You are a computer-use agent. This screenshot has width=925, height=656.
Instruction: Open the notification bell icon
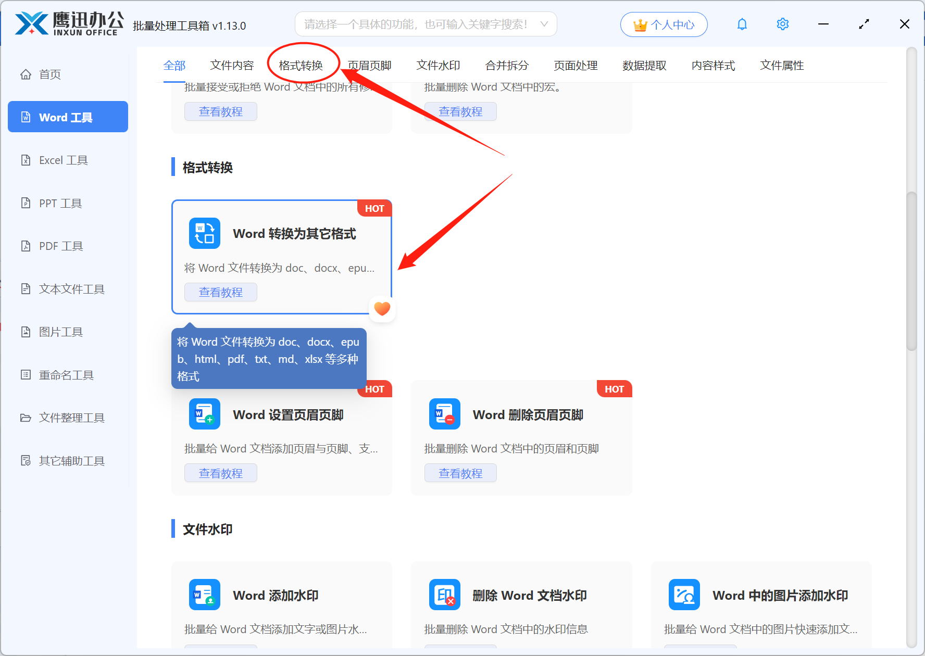[742, 24]
